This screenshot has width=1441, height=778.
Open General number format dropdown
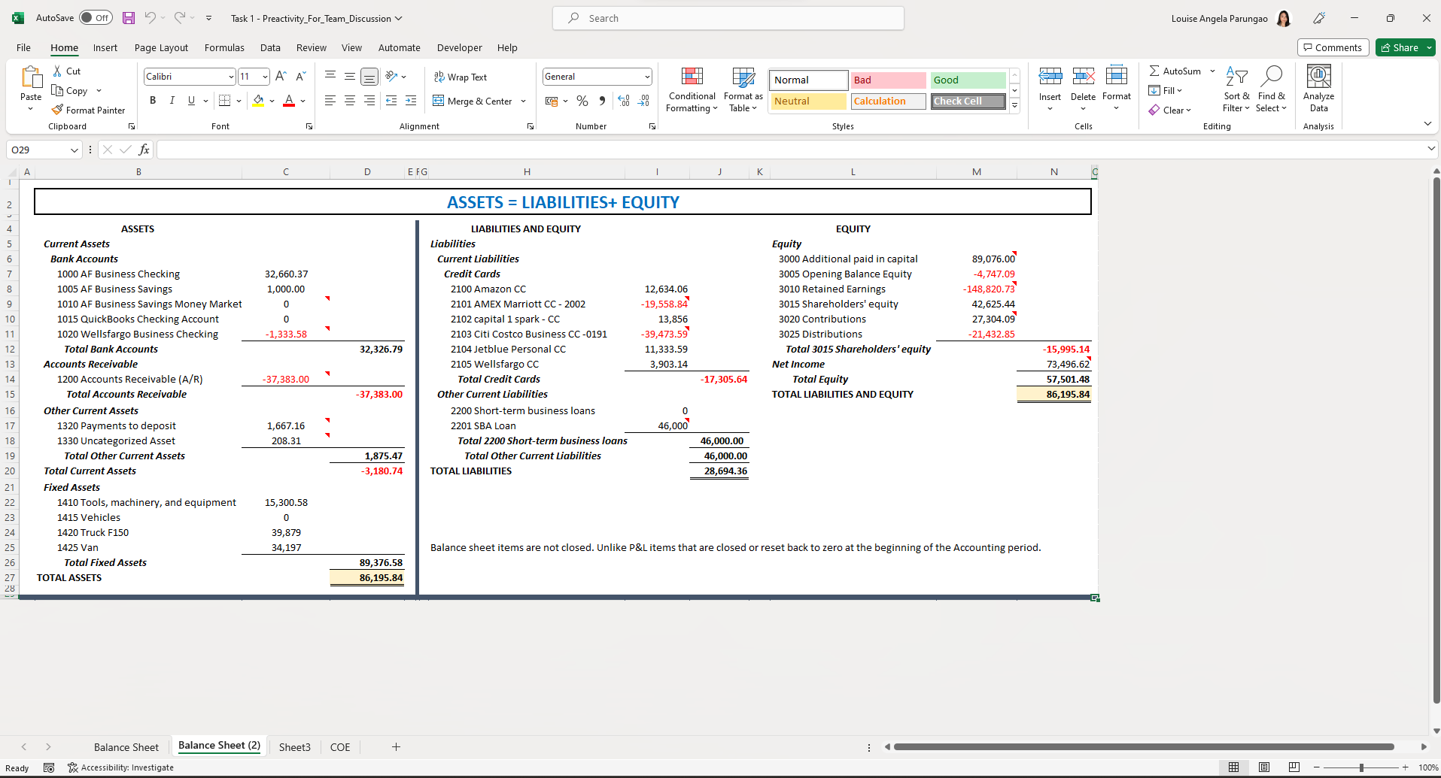tap(647, 77)
